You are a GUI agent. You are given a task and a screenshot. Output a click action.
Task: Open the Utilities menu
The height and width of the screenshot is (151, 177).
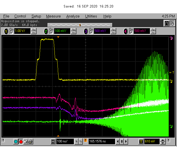click(91, 16)
